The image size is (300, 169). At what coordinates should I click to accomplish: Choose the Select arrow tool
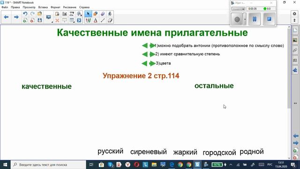click(88, 14)
